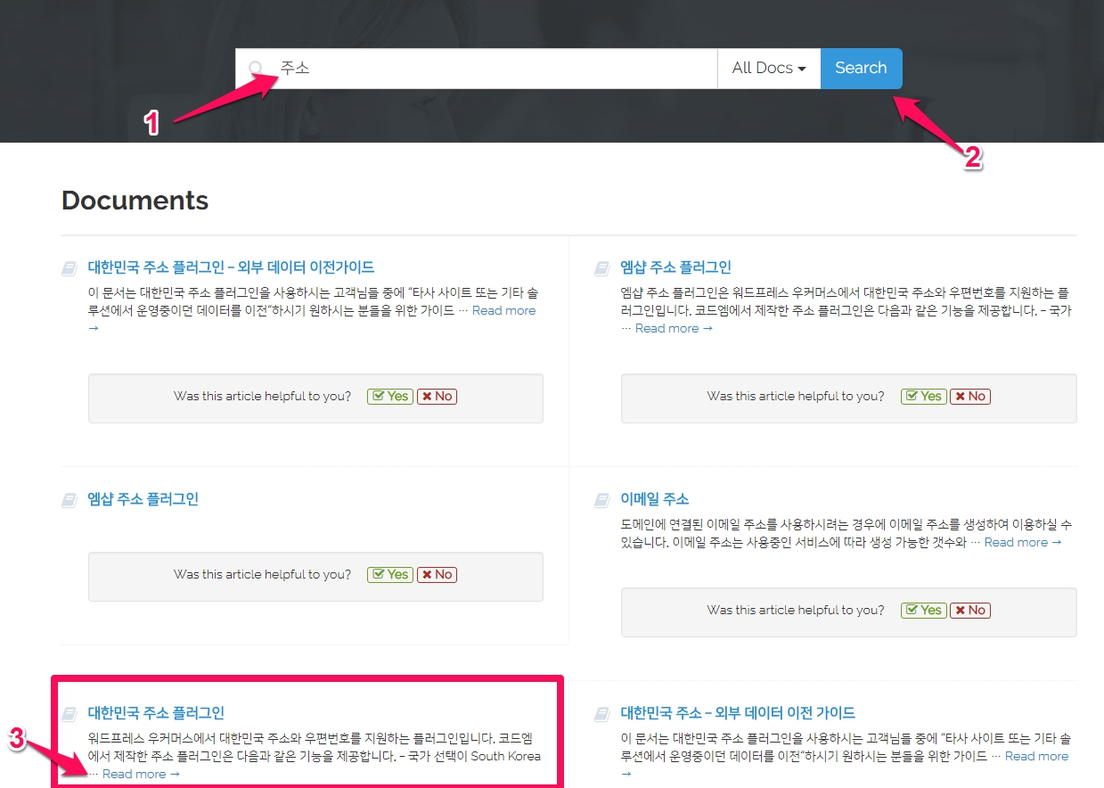Click the magnifier icon in the search field
The width and height of the screenshot is (1104, 788).
(256, 69)
